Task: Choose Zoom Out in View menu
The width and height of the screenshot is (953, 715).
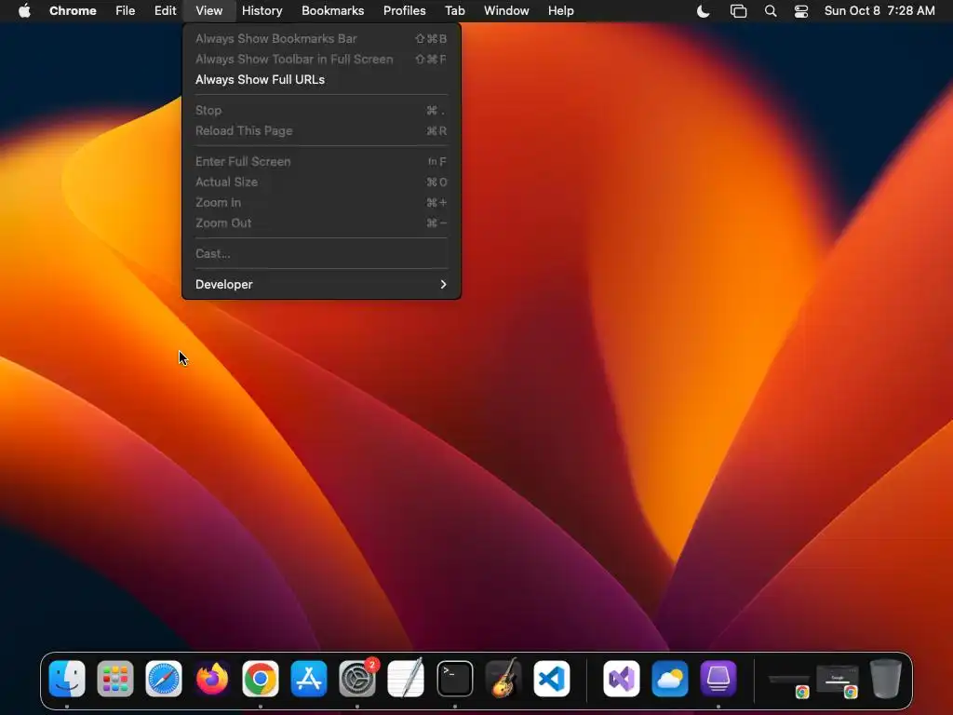Action: click(x=321, y=223)
